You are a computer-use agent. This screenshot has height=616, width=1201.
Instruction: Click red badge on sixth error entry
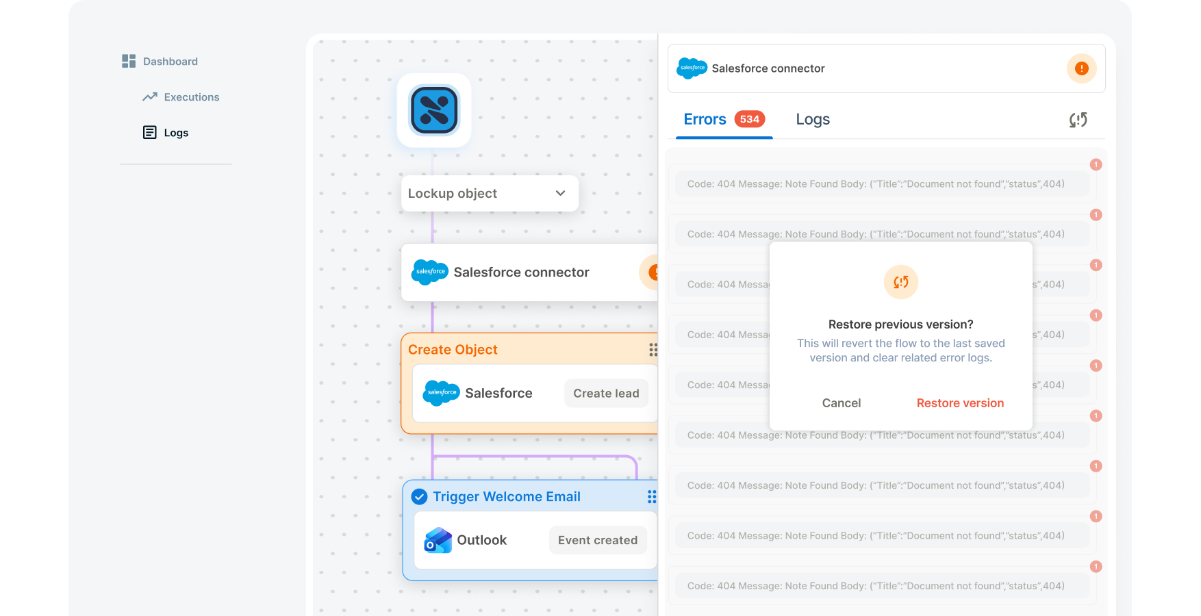[x=1096, y=416]
